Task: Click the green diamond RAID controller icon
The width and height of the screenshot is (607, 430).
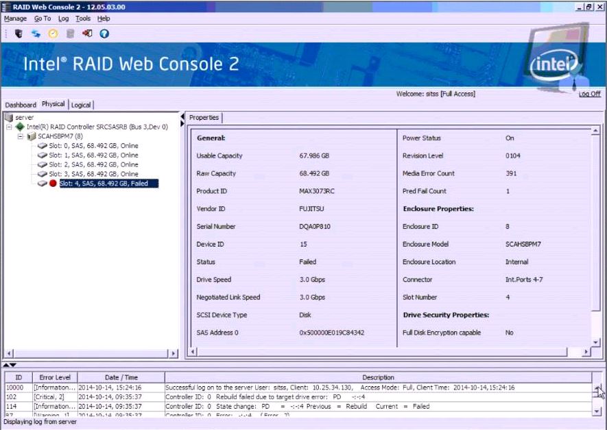Action: coord(20,127)
